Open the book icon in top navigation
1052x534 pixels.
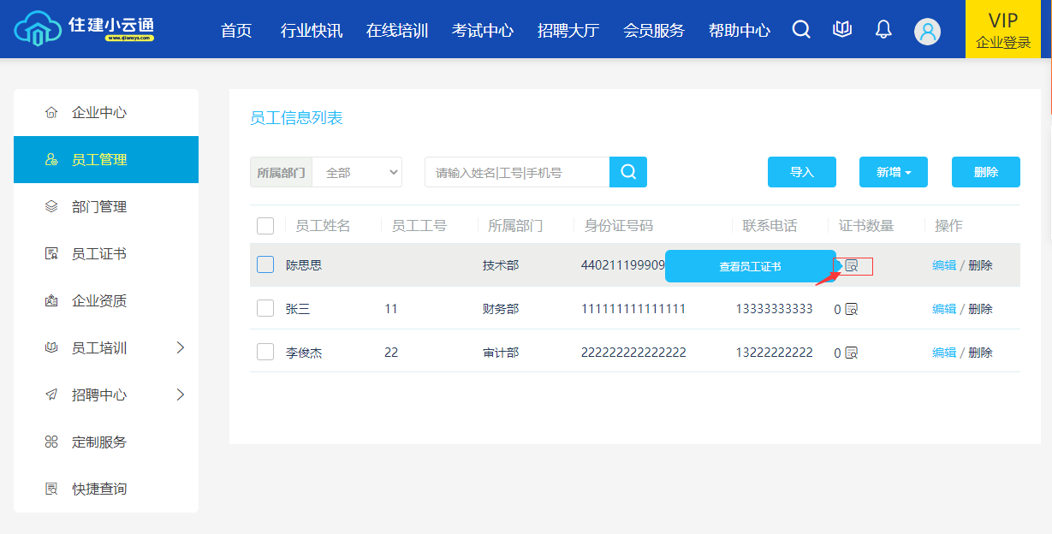[x=842, y=30]
